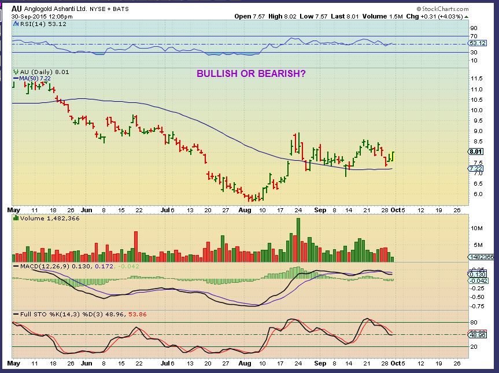Click the Last 8.01 value in header
Screen dimensions: 499x373
(x=345, y=17)
